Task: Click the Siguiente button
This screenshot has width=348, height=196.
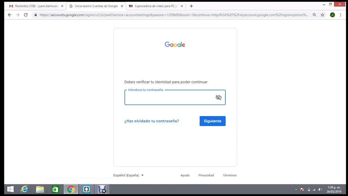Action: 212,121
